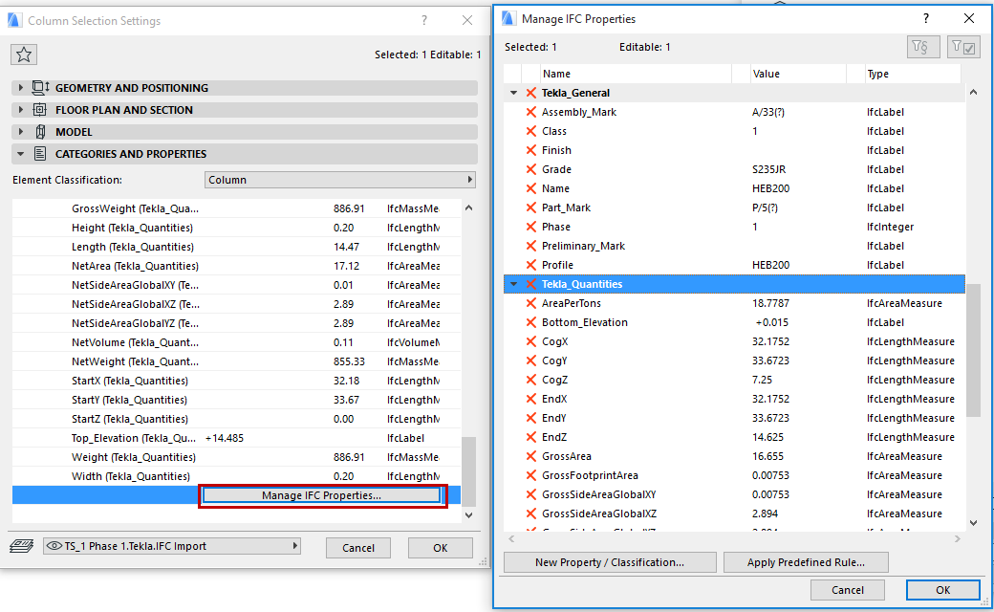Remove GrossArea property with red X
Screen dimensions: 994x612
pos(531,456)
